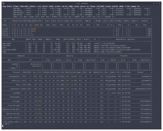Click the 'Total' CPU summary row label
This screenshot has height=131, width=163.
[5, 25]
